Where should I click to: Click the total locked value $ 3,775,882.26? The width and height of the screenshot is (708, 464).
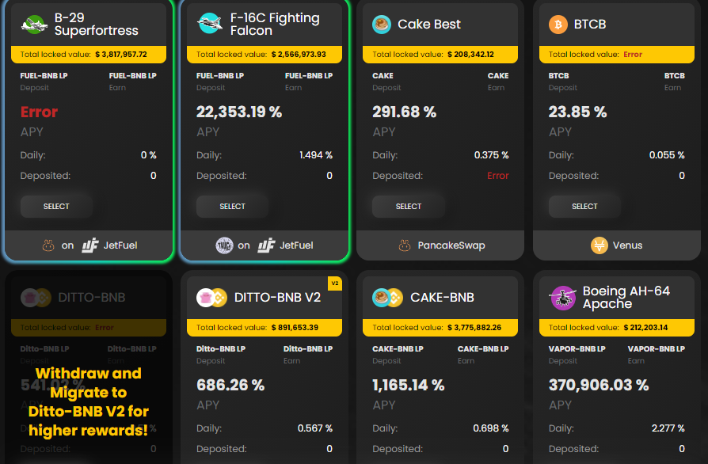pyautogui.click(x=474, y=328)
